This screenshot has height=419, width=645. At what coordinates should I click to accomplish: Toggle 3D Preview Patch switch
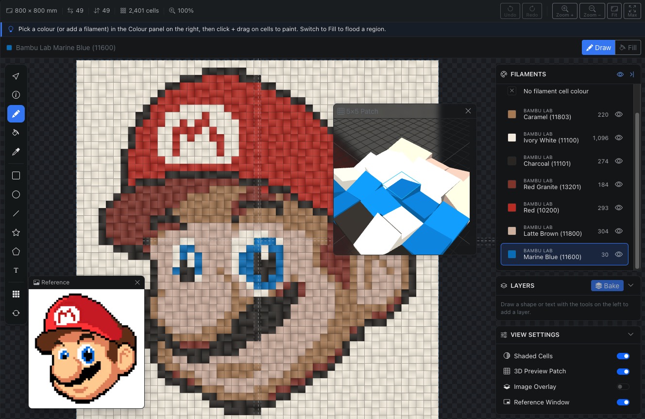coord(623,371)
